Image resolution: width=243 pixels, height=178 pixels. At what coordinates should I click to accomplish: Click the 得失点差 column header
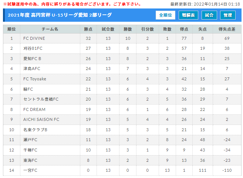pos(227,29)
